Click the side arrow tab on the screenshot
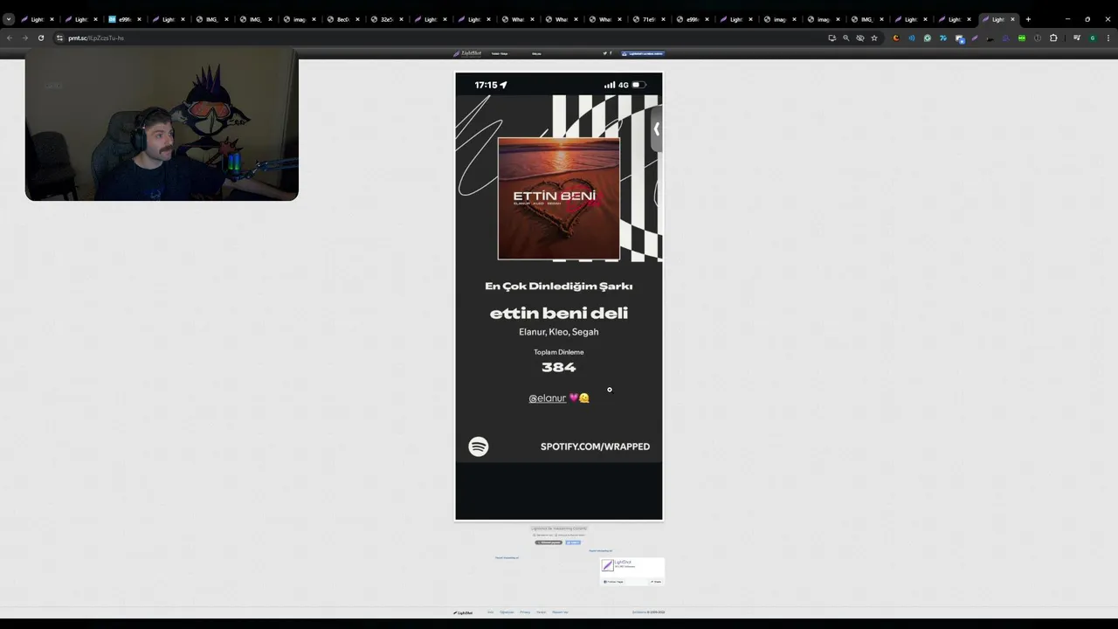The image size is (1118, 629). point(657,129)
